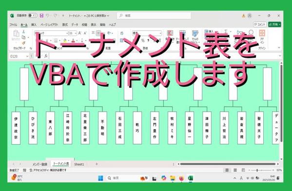The height and width of the screenshot is (191, 292).
Task: Open the ヘルプ ribbon tab
Action: (x=112, y=24)
